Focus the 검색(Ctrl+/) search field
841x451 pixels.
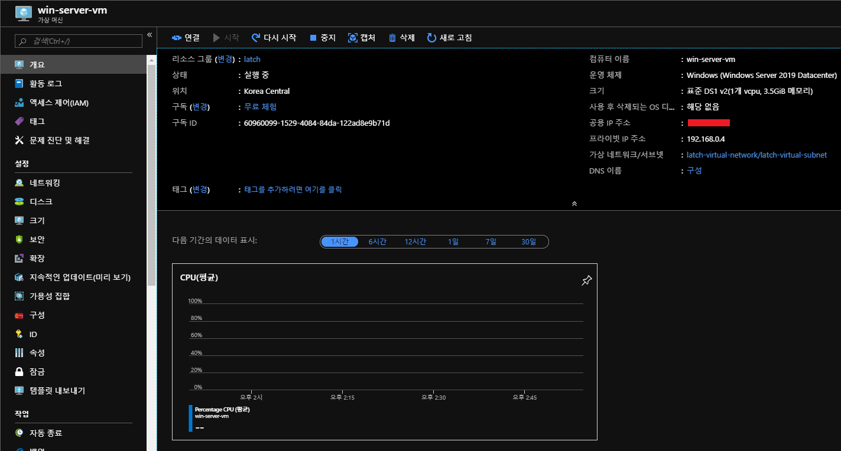tap(79, 41)
